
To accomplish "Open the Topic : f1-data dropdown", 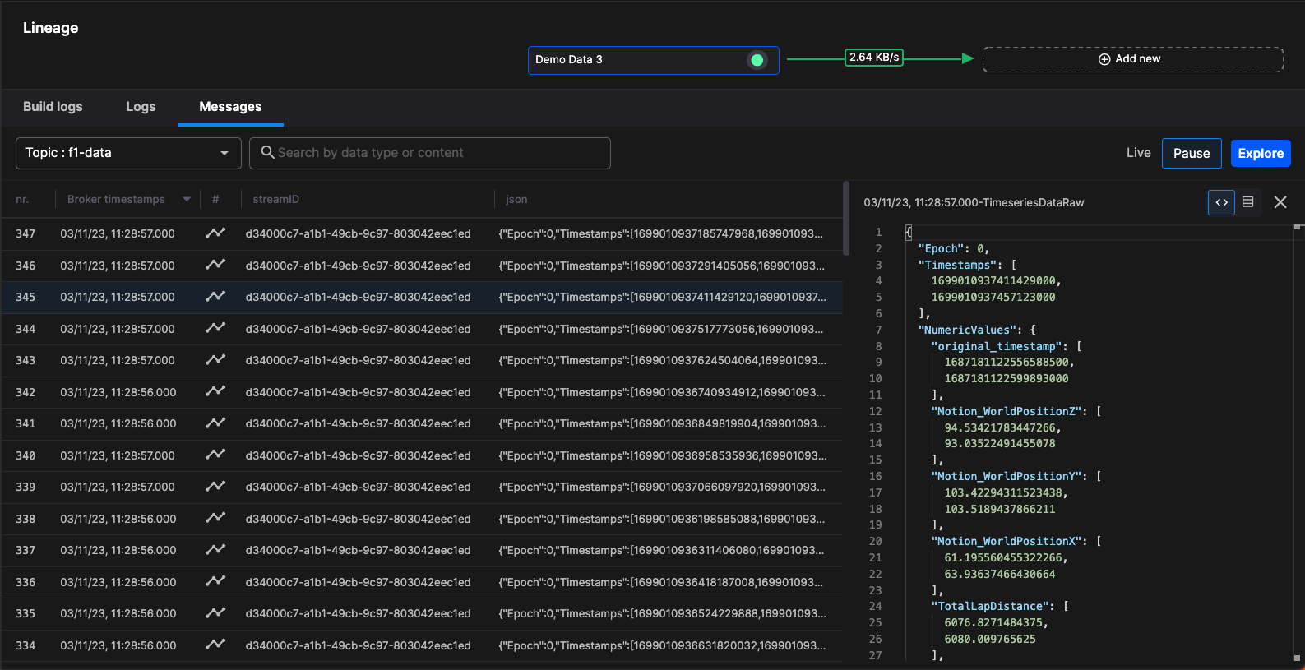I will pyautogui.click(x=128, y=153).
